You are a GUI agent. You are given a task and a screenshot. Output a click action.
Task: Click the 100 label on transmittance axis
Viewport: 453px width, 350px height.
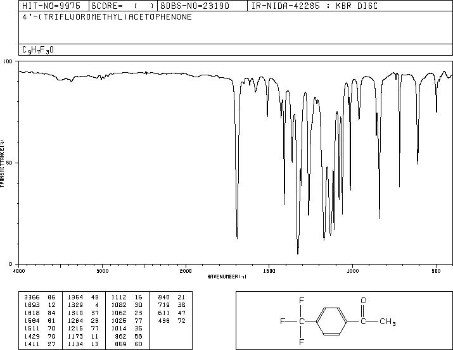tap(8, 61)
